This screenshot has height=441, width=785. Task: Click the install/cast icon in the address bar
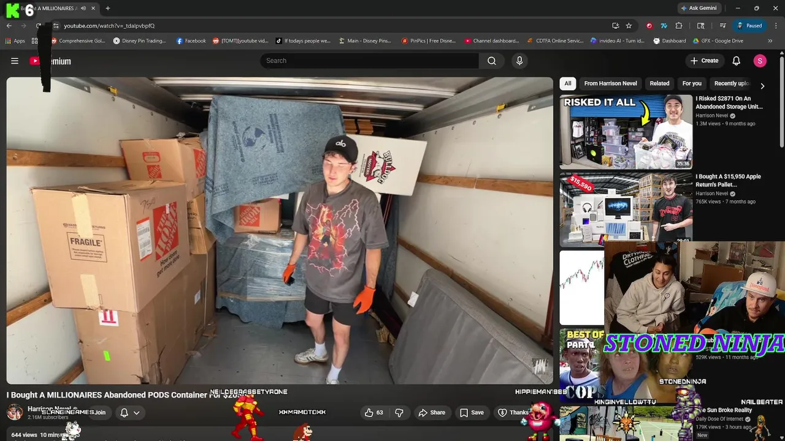pyautogui.click(x=615, y=26)
